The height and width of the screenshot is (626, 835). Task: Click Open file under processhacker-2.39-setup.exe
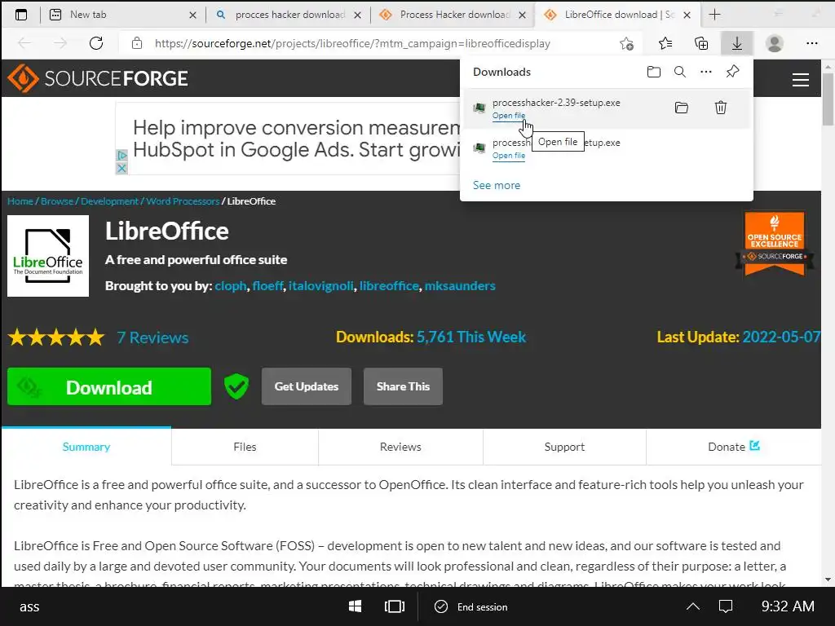509,116
